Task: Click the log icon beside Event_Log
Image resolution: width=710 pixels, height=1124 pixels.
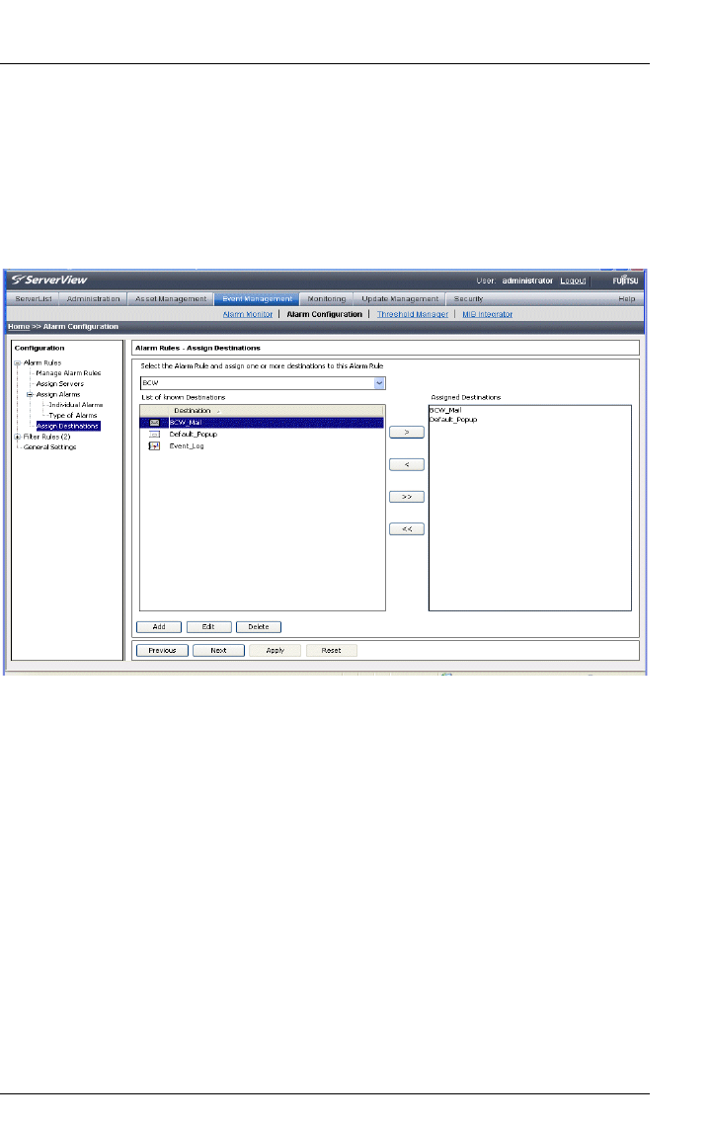Action: [154, 445]
